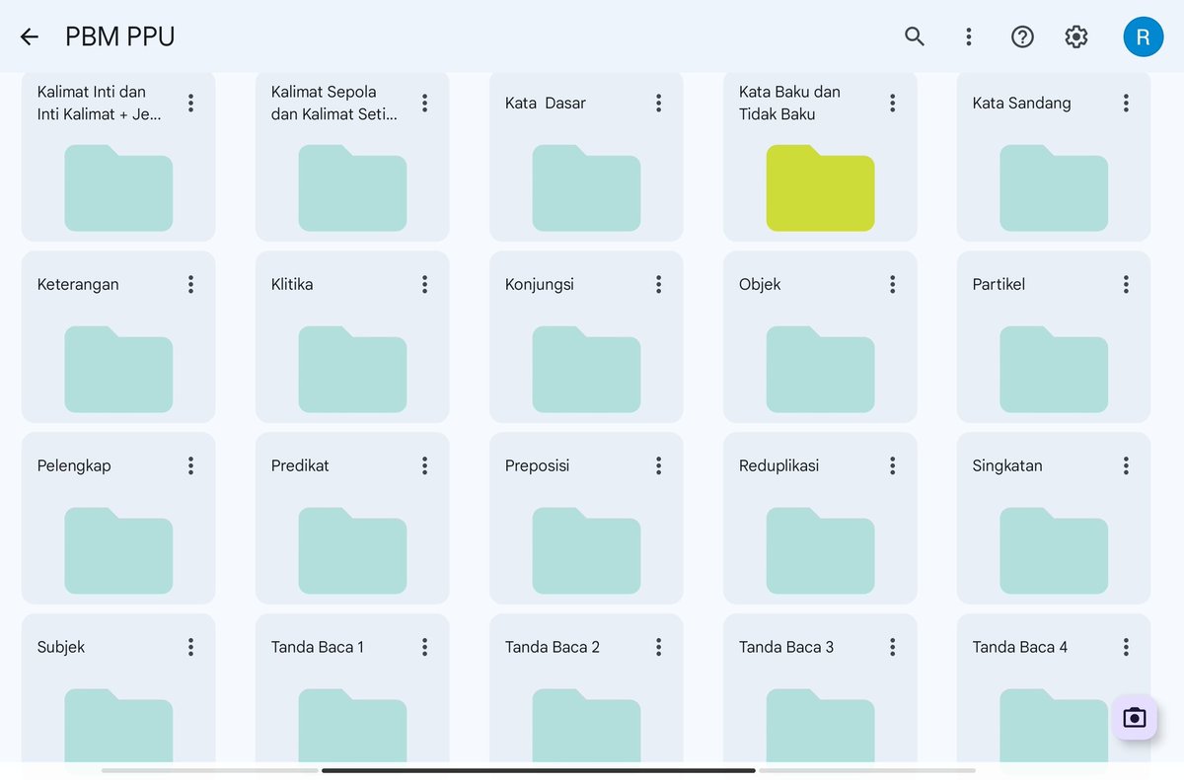This screenshot has height=780, width=1184.
Task: Open more options for Kalimat Sepola folder
Action: pyautogui.click(x=424, y=103)
